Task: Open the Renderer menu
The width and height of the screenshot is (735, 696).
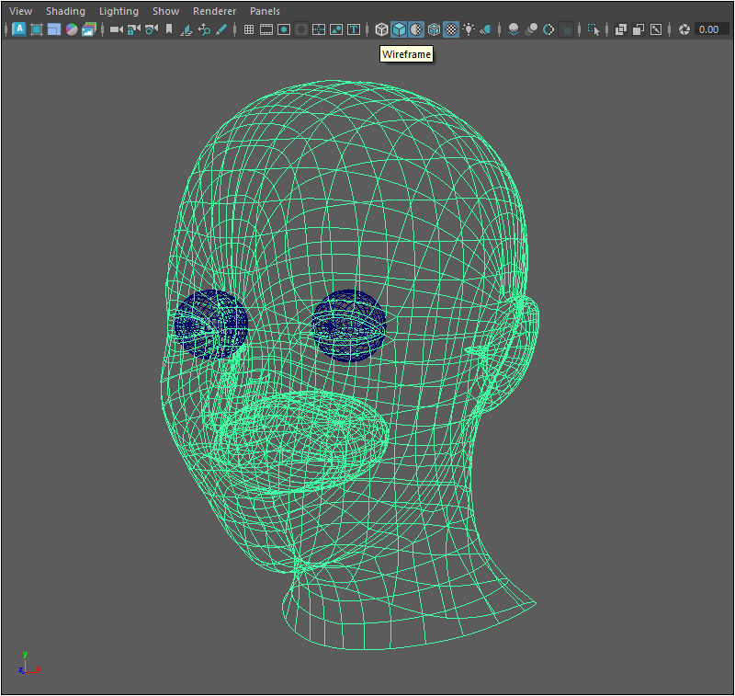Action: point(214,11)
